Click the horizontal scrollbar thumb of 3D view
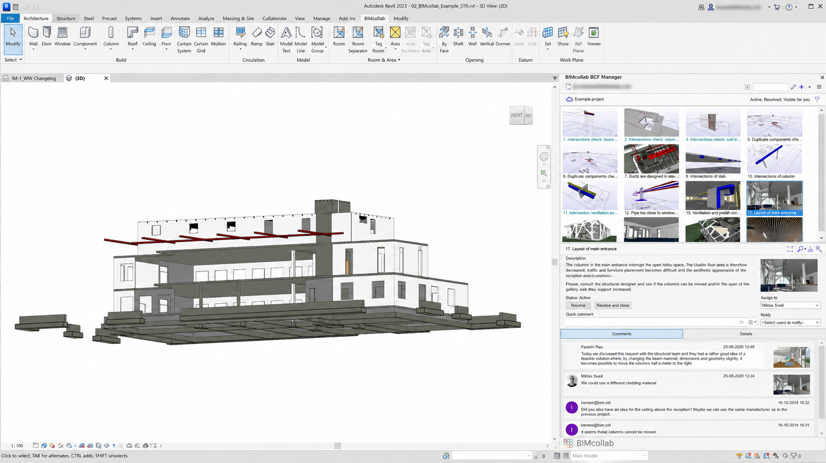826x463 pixels. click(338, 446)
